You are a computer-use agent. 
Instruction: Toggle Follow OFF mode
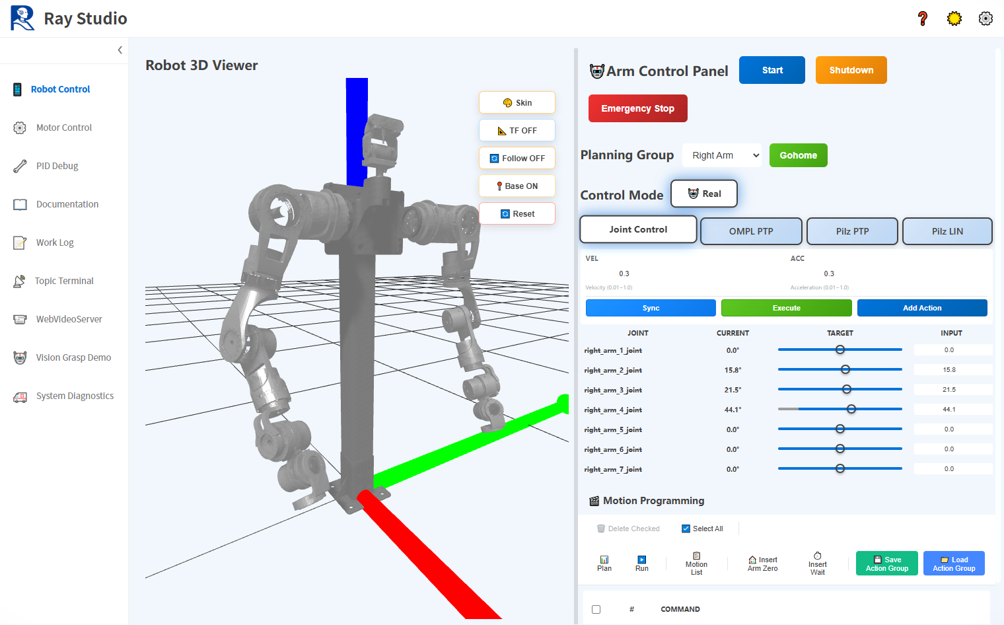point(517,158)
